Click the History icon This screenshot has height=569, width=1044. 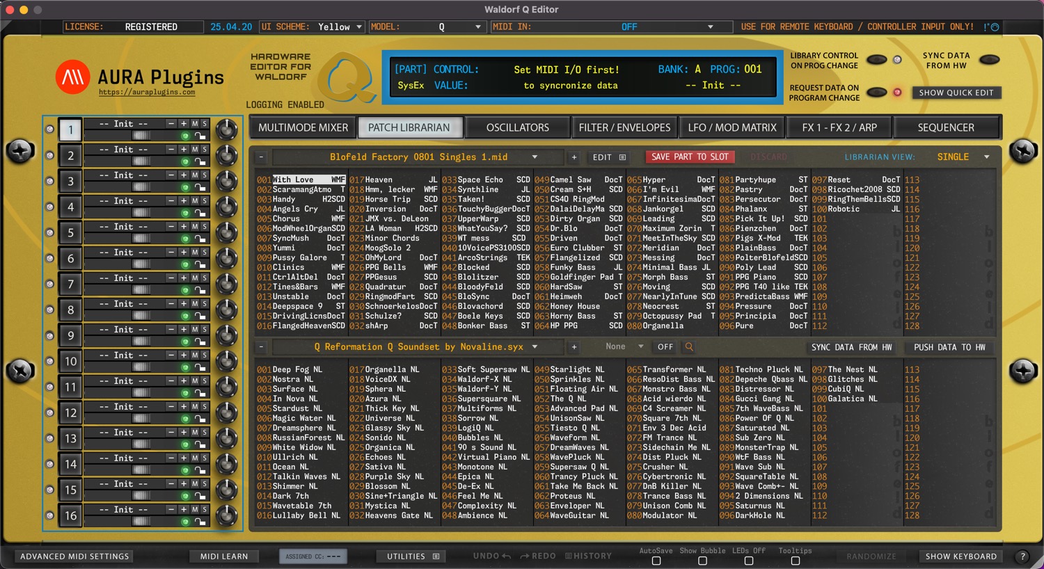coord(569,556)
